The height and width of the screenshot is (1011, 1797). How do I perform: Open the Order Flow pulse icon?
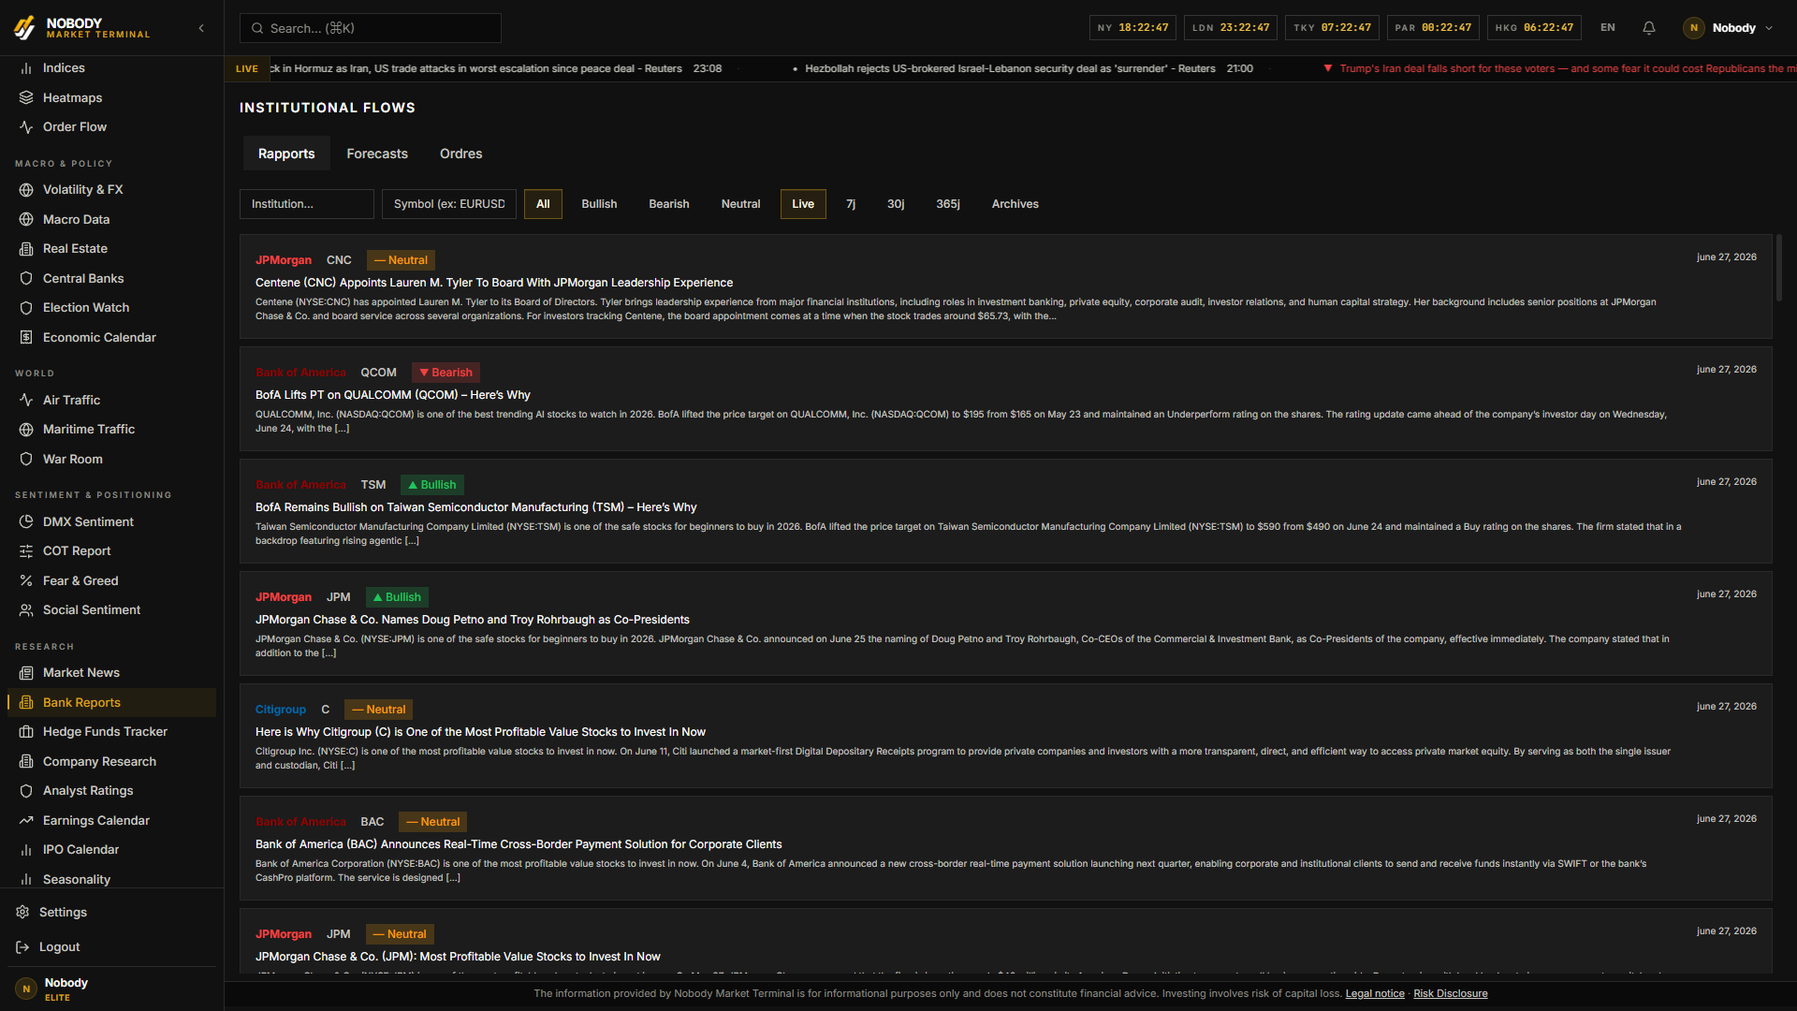tap(26, 127)
